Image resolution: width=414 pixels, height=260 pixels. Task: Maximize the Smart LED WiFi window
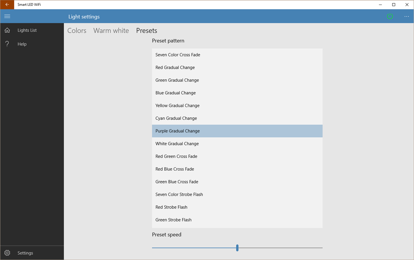[393, 5]
